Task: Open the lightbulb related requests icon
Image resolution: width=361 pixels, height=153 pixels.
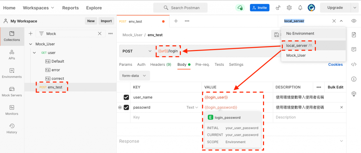Action: (x=354, y=94)
